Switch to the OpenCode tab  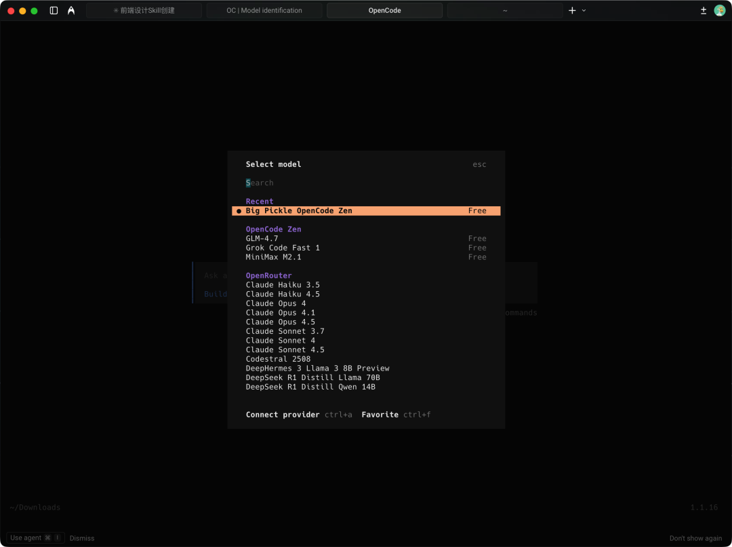pyautogui.click(x=384, y=11)
